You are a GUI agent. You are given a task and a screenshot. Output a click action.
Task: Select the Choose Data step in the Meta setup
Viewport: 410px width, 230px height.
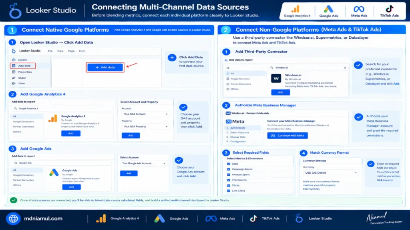click(237, 137)
